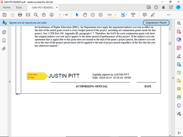Click the current page number field
Viewport: 183px width, 137px height.
coord(60,15)
